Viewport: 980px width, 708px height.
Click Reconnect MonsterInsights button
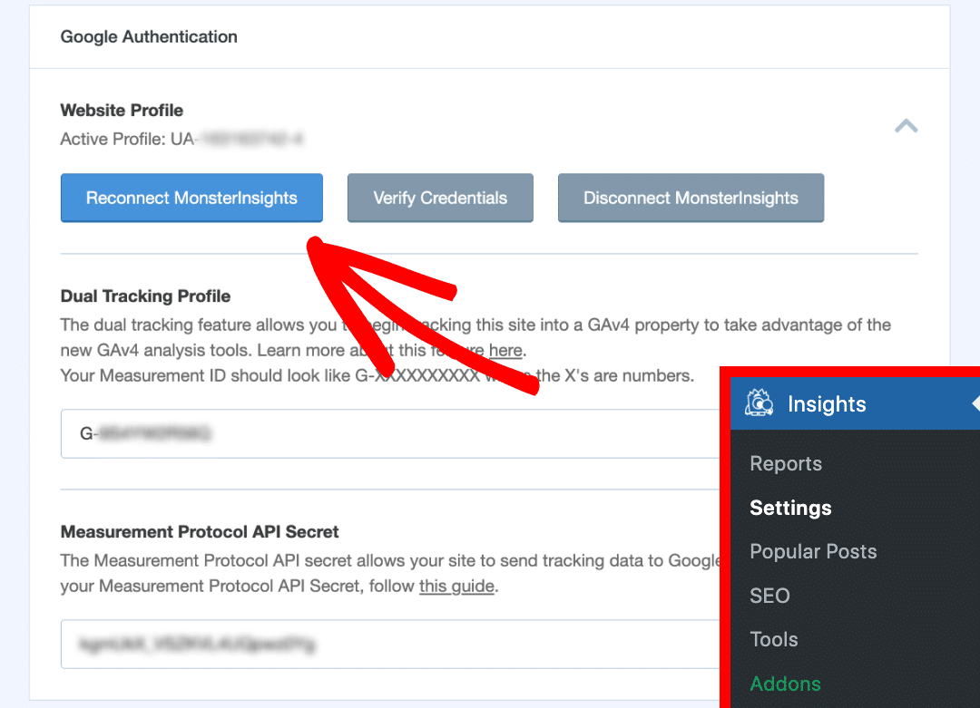(191, 198)
